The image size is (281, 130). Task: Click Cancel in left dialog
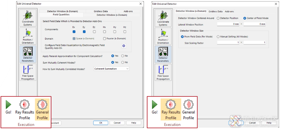pyautogui.click(x=117, y=123)
